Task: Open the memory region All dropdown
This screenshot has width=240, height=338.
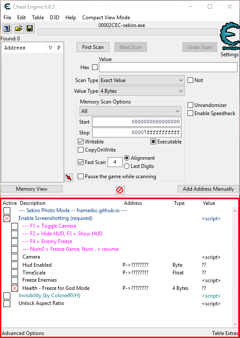Action: [x=130, y=111]
